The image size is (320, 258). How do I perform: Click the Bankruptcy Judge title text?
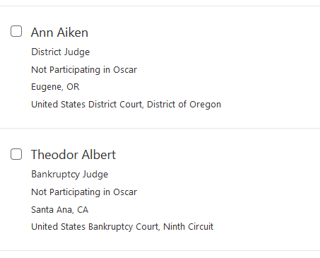[70, 175]
